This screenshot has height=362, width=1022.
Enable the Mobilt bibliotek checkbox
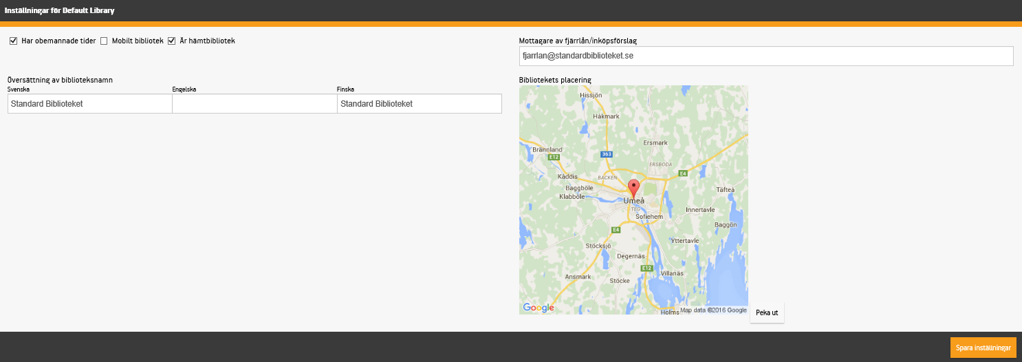[104, 41]
